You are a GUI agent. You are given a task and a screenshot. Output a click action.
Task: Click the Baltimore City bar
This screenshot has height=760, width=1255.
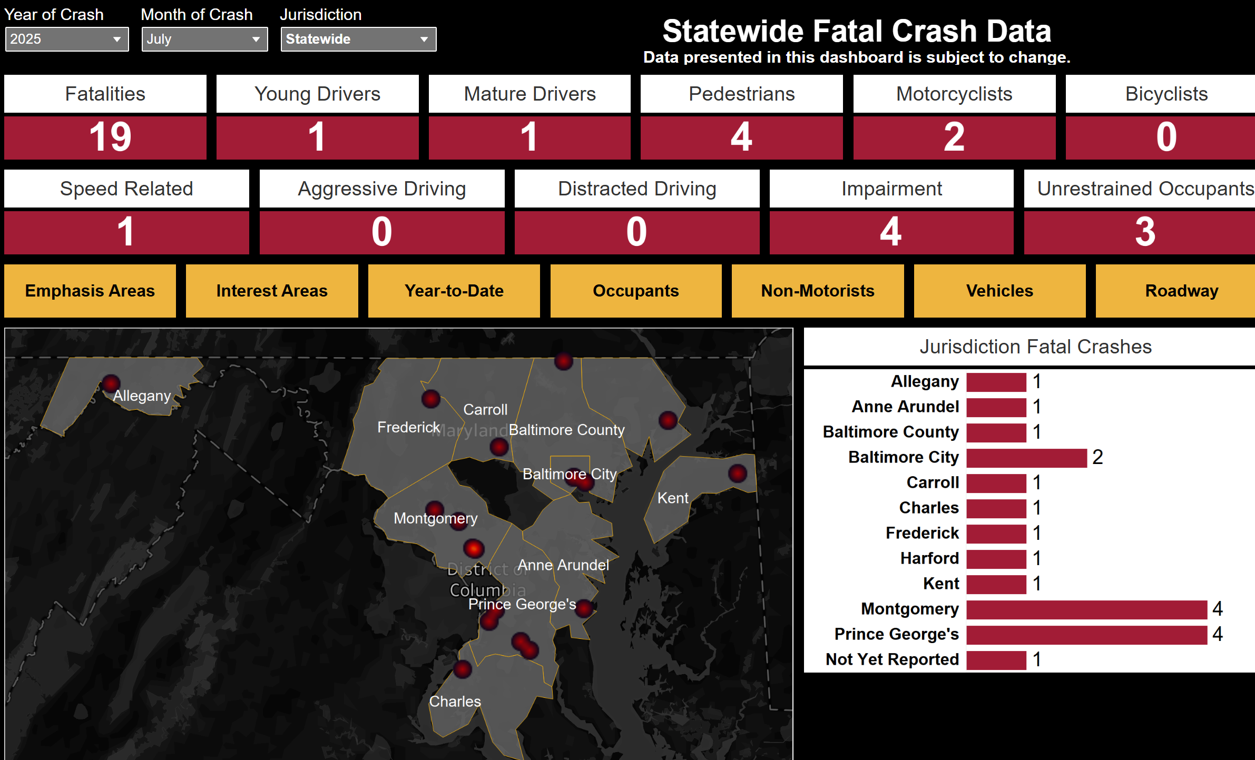[1026, 457]
